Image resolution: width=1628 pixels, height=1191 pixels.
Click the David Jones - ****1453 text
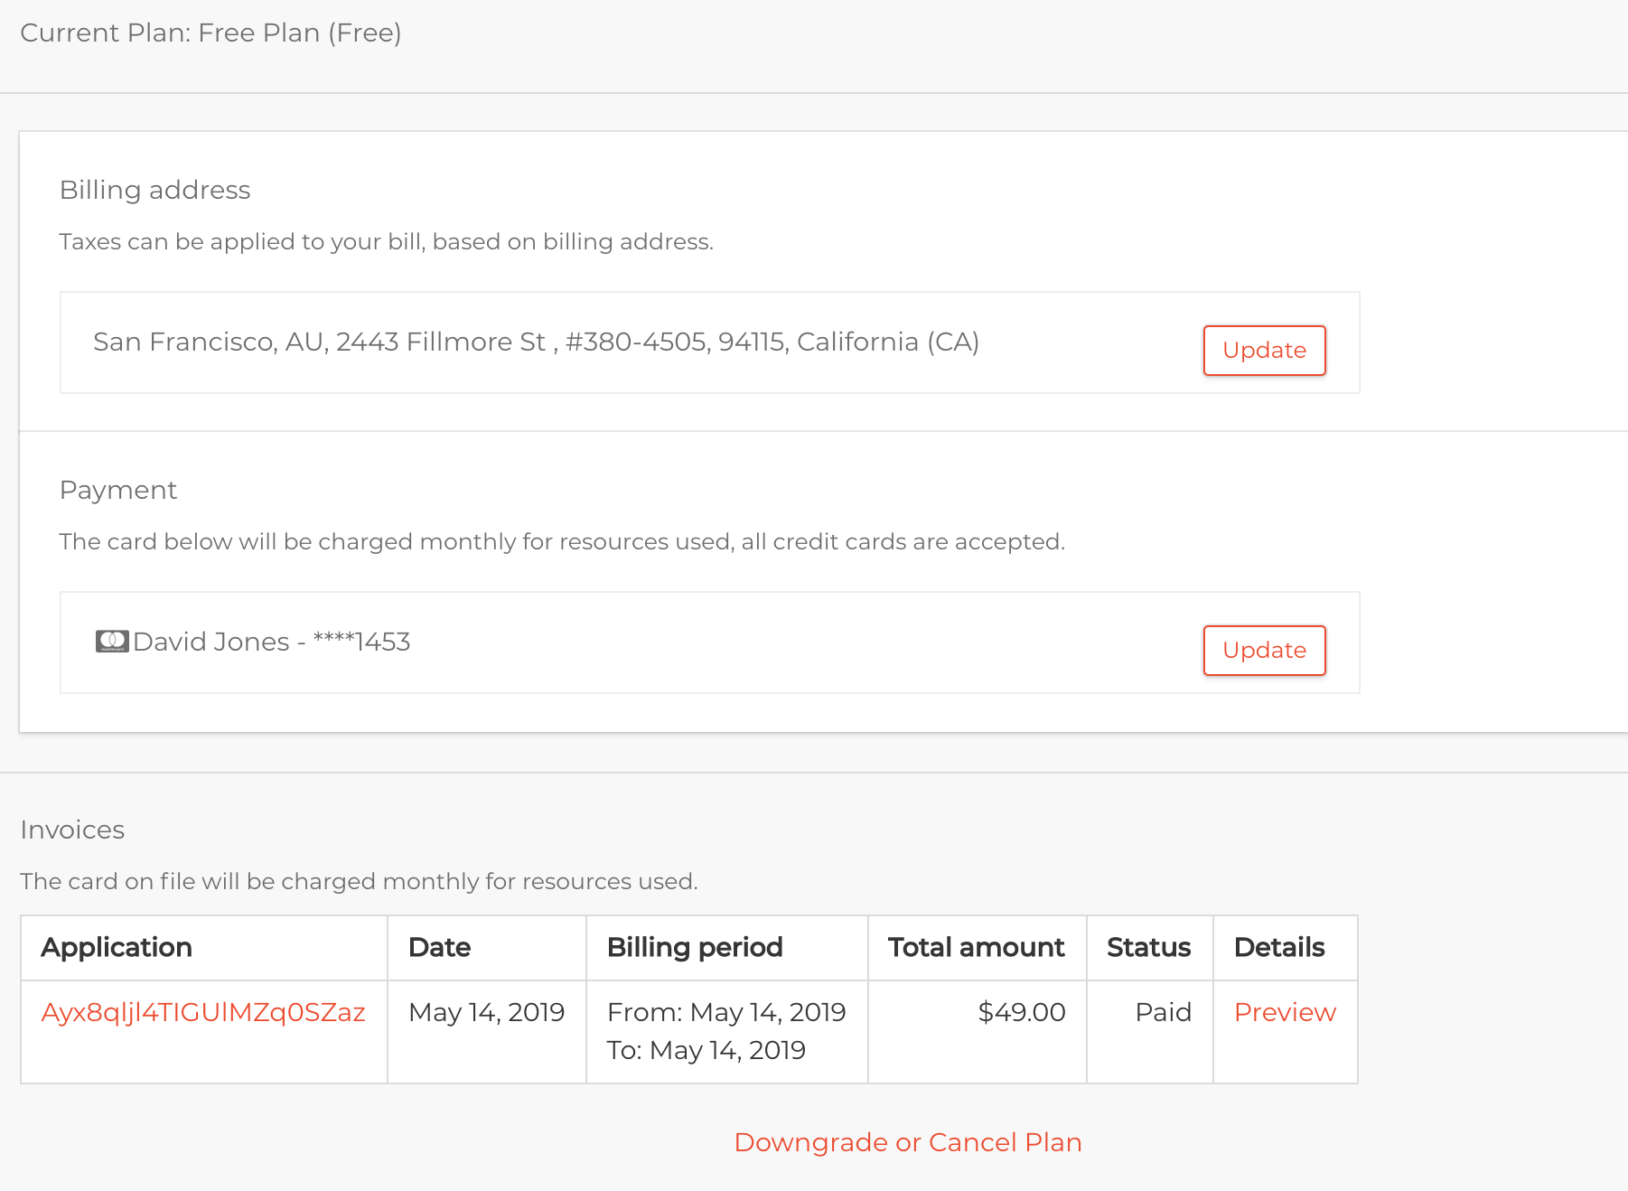[272, 642]
